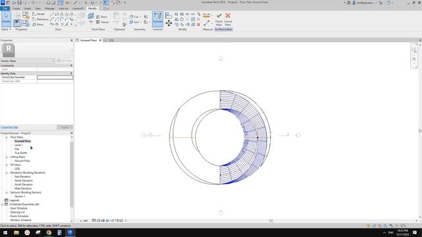Screen dimensions: 422x237
Task: Open Level 1 floor plan
Action: 18,145
